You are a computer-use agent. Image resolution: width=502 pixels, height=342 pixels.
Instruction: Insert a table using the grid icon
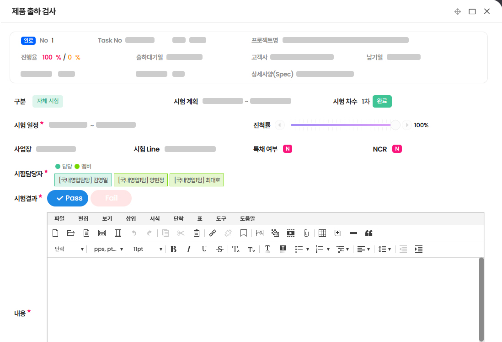click(322, 233)
